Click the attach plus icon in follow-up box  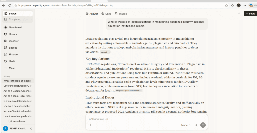(x=90, y=125)
